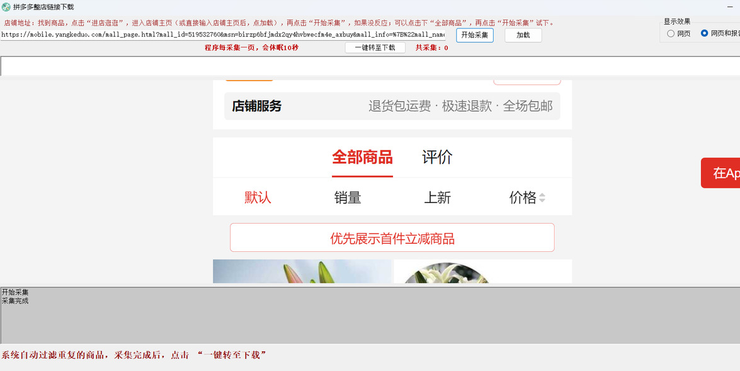The height and width of the screenshot is (371, 740).
Task: Sort products by 上新
Action: [x=438, y=197]
